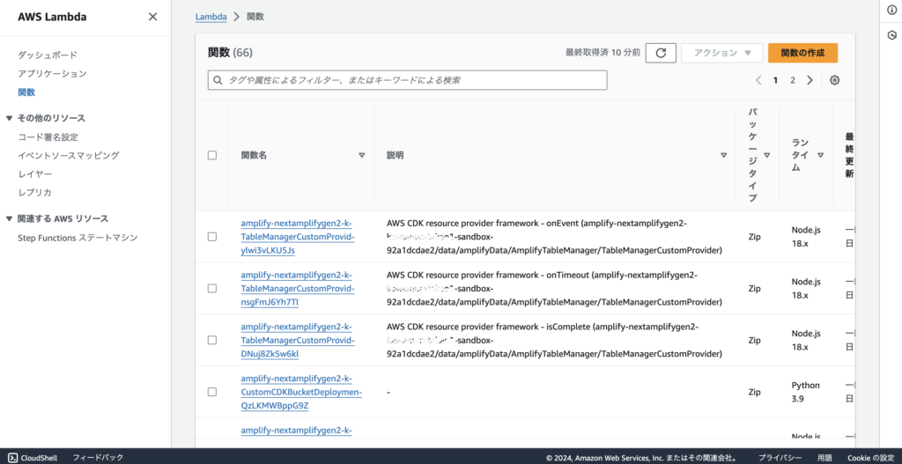Screen dimensions: 902x464
Task: Open レプリカ in the sidebar
Action: click(x=34, y=192)
